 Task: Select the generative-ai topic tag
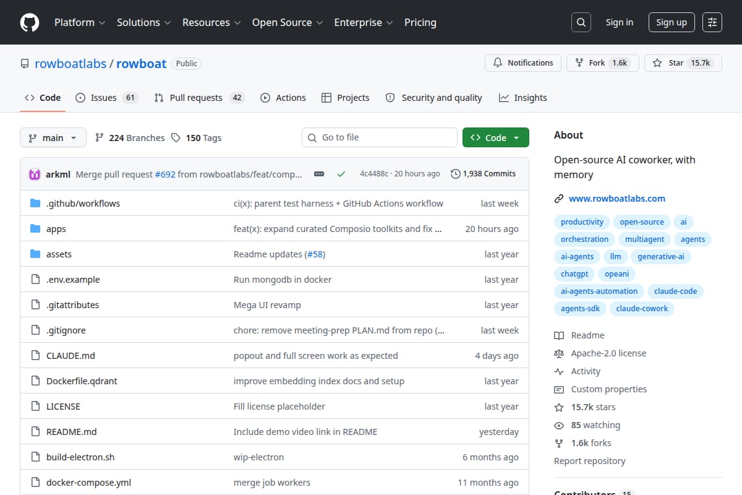click(661, 257)
